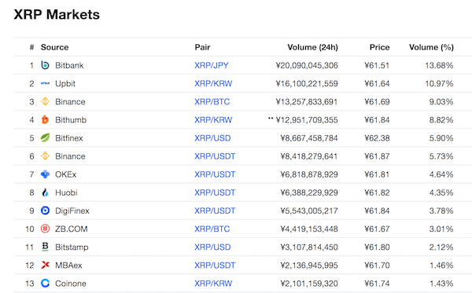Screen dimensions: 472x293
Task: Sort by the # rank column header
Action: click(31, 47)
